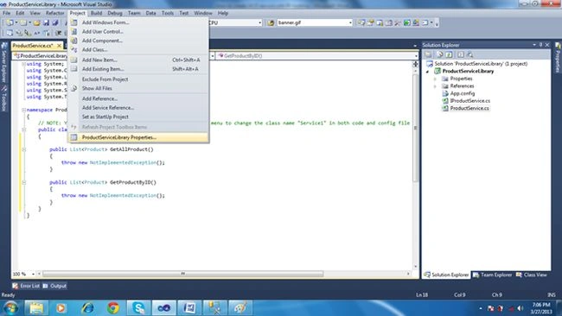Open the Properties side tab at right edge
This screenshot has height=316, width=562.
558,57
